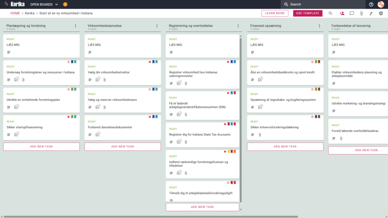Open LÆS MIG card in Planlægning og forskning
This screenshot has width=388, height=218.
[41, 46]
